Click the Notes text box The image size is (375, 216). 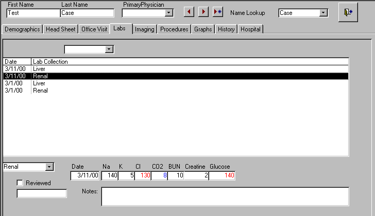(225, 196)
